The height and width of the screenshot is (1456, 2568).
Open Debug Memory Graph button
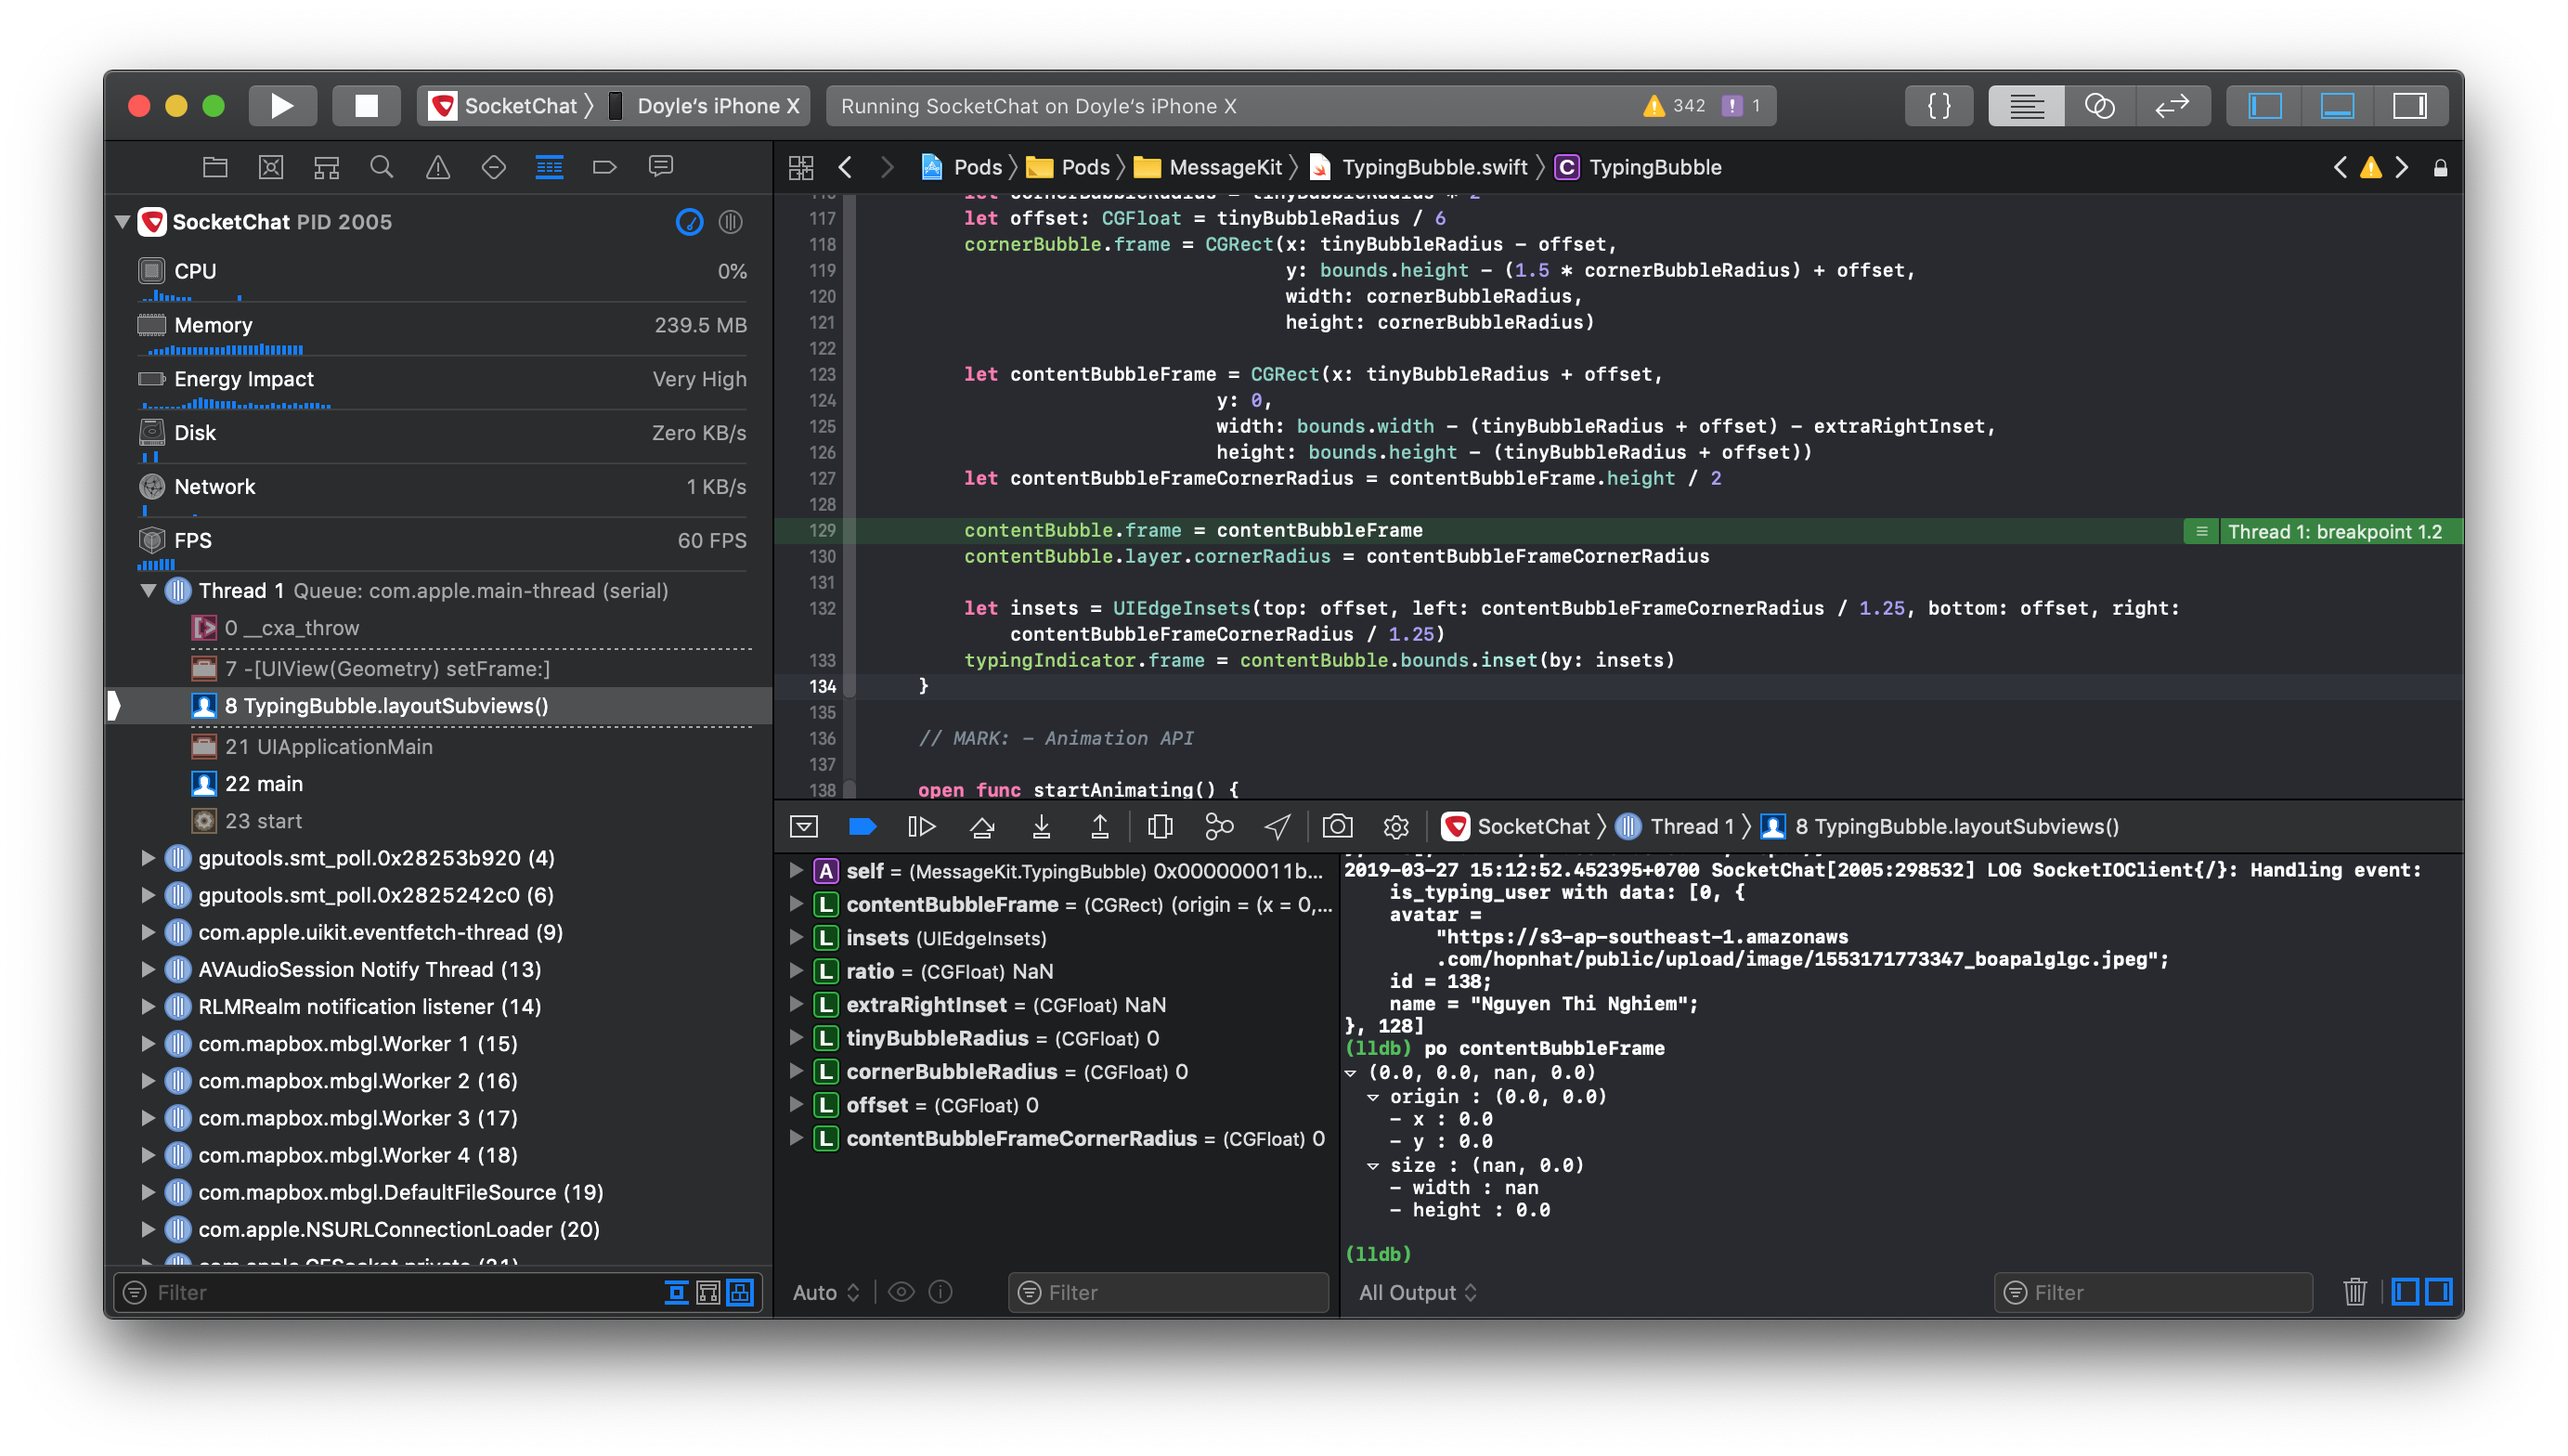[1220, 827]
